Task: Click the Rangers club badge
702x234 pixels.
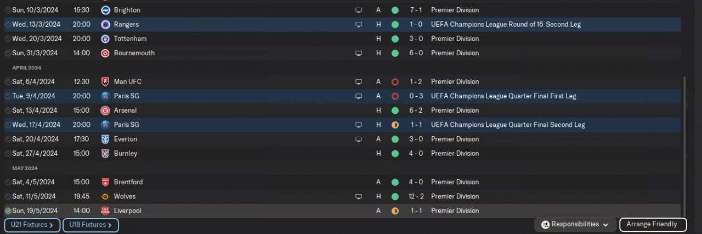Action: 105,25
